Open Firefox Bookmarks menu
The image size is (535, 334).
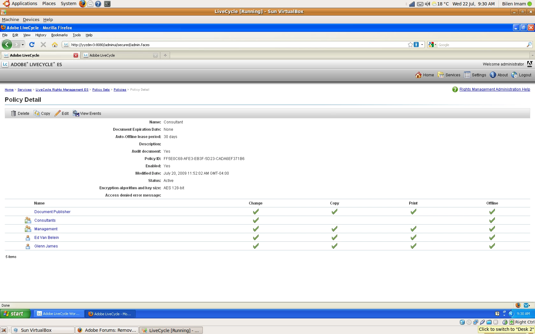coord(59,35)
